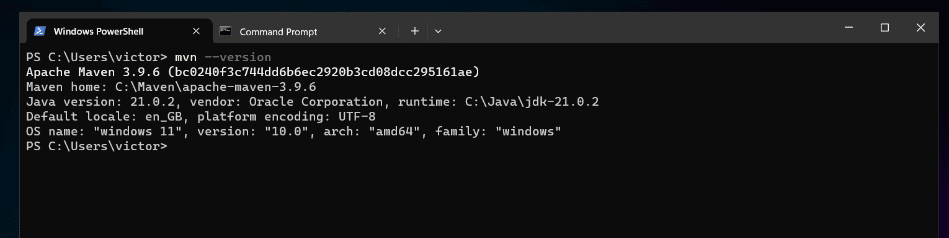Image resolution: width=949 pixels, height=238 pixels.
Task: Click blank terminal area below the prompt
Action: pyautogui.click(x=478, y=195)
